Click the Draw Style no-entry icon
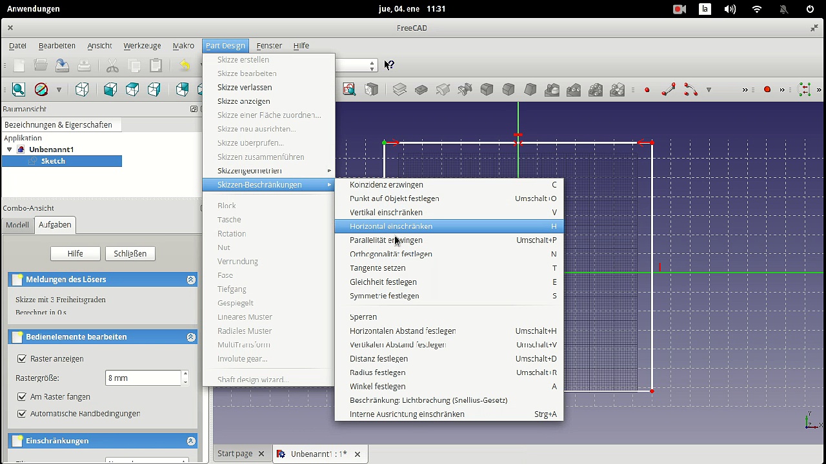This screenshot has height=464, width=826. [41, 90]
